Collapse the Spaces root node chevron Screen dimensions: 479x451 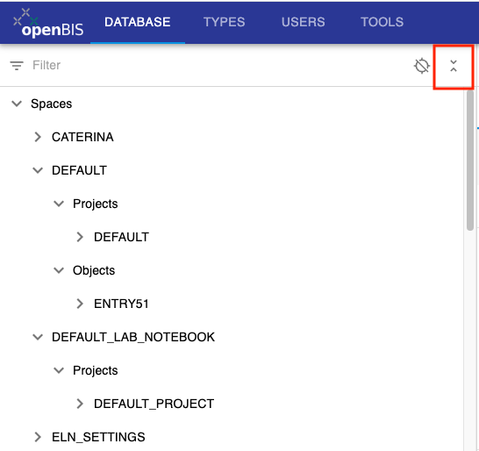pyautogui.click(x=17, y=104)
